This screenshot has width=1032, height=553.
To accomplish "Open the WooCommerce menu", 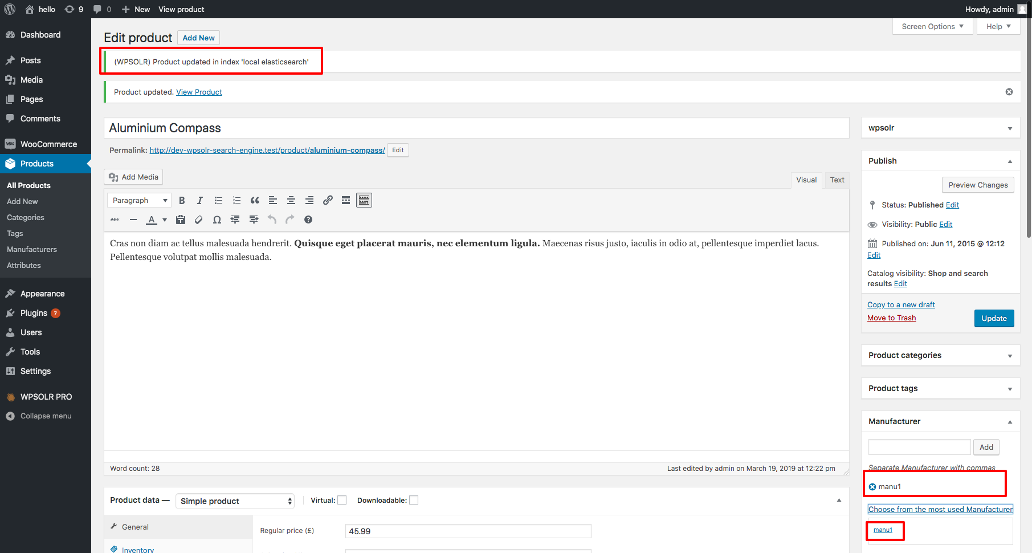I will tap(46, 144).
